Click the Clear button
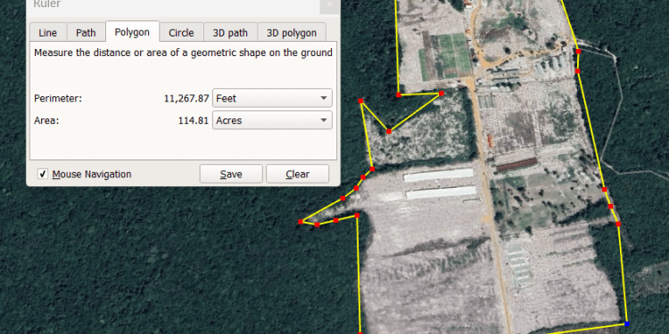This screenshot has width=669, height=334. tap(298, 174)
